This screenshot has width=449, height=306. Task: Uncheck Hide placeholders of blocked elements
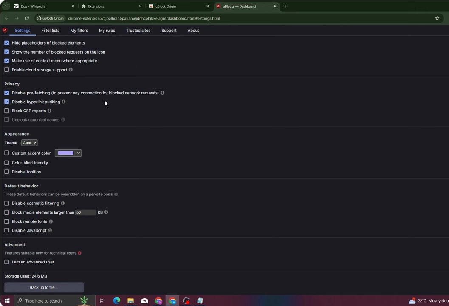7,43
